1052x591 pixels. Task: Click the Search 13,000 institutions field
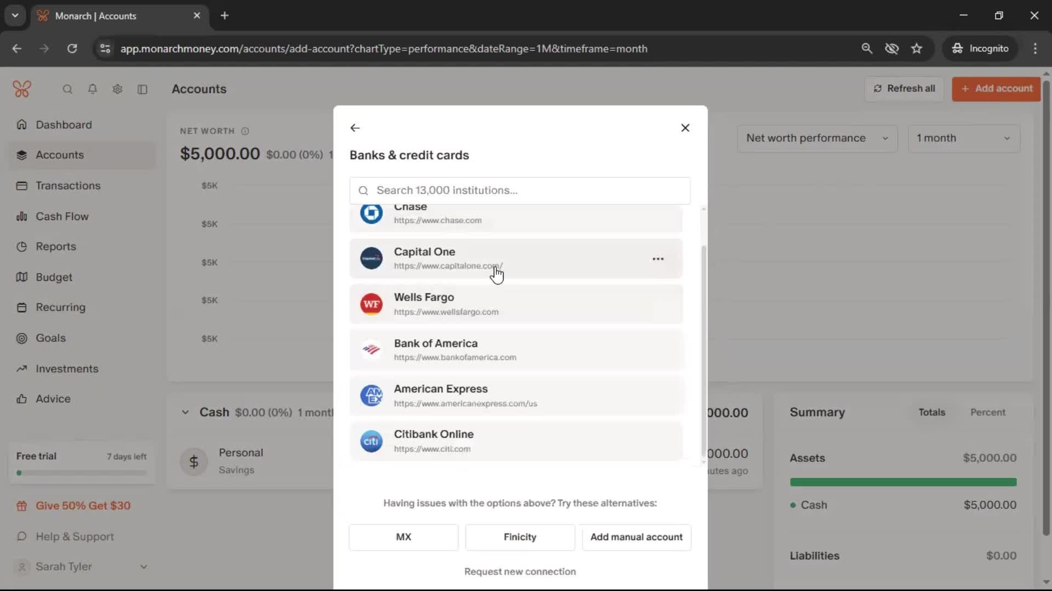click(520, 190)
